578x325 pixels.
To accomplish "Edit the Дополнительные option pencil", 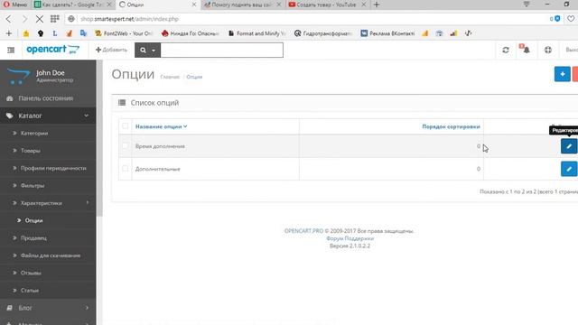I will pos(569,169).
